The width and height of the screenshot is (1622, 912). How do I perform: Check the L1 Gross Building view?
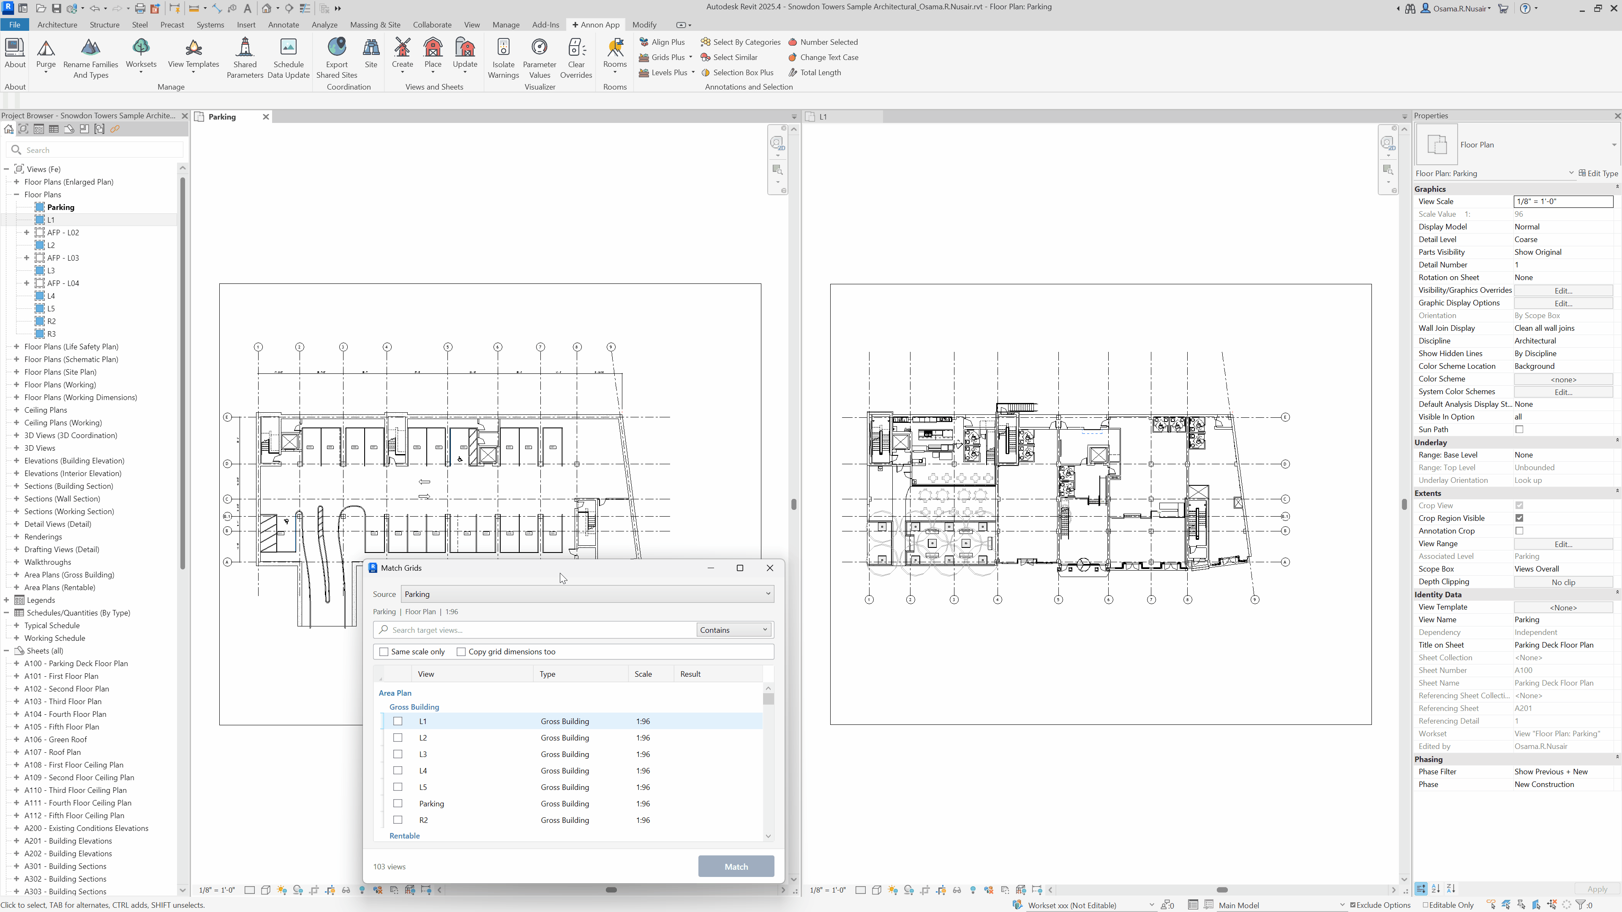pyautogui.click(x=397, y=721)
